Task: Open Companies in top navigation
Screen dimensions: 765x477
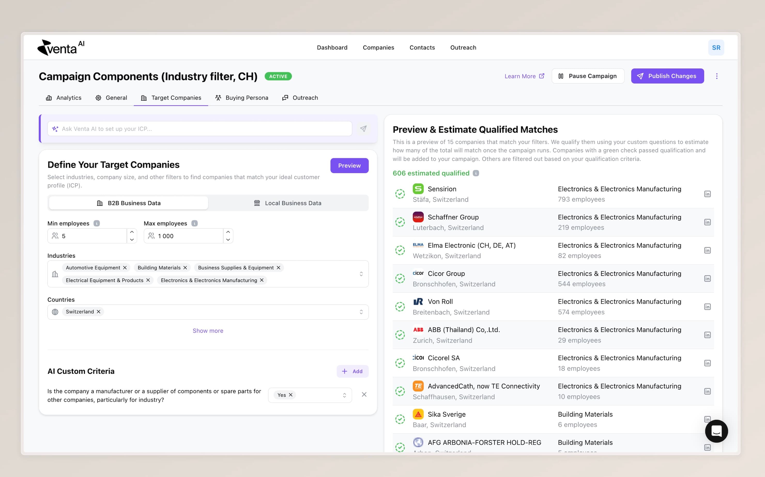Action: point(378,48)
